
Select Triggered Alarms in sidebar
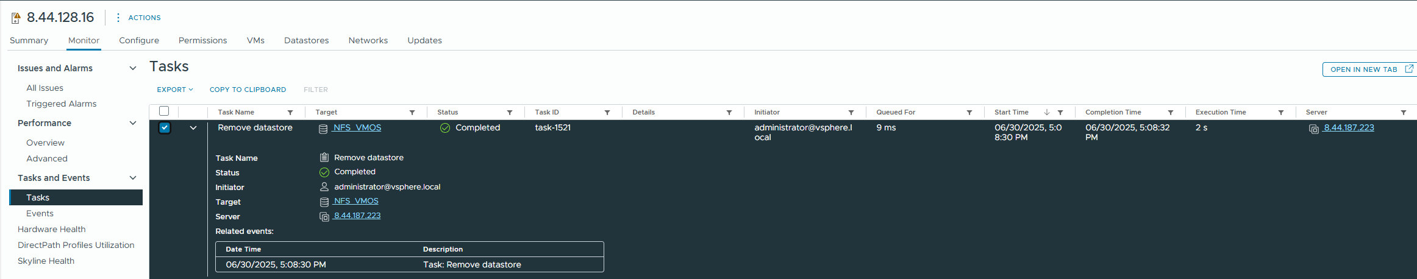click(61, 104)
